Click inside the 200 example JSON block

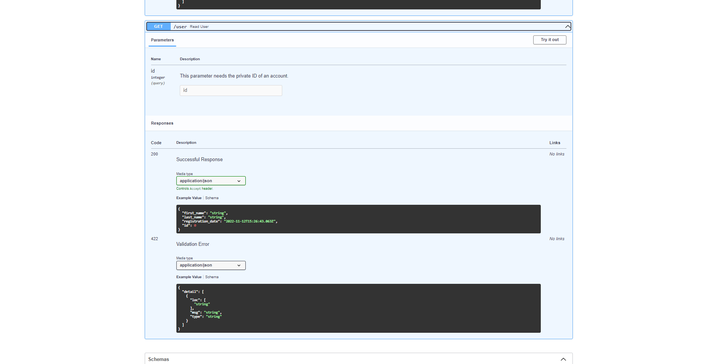(x=358, y=219)
